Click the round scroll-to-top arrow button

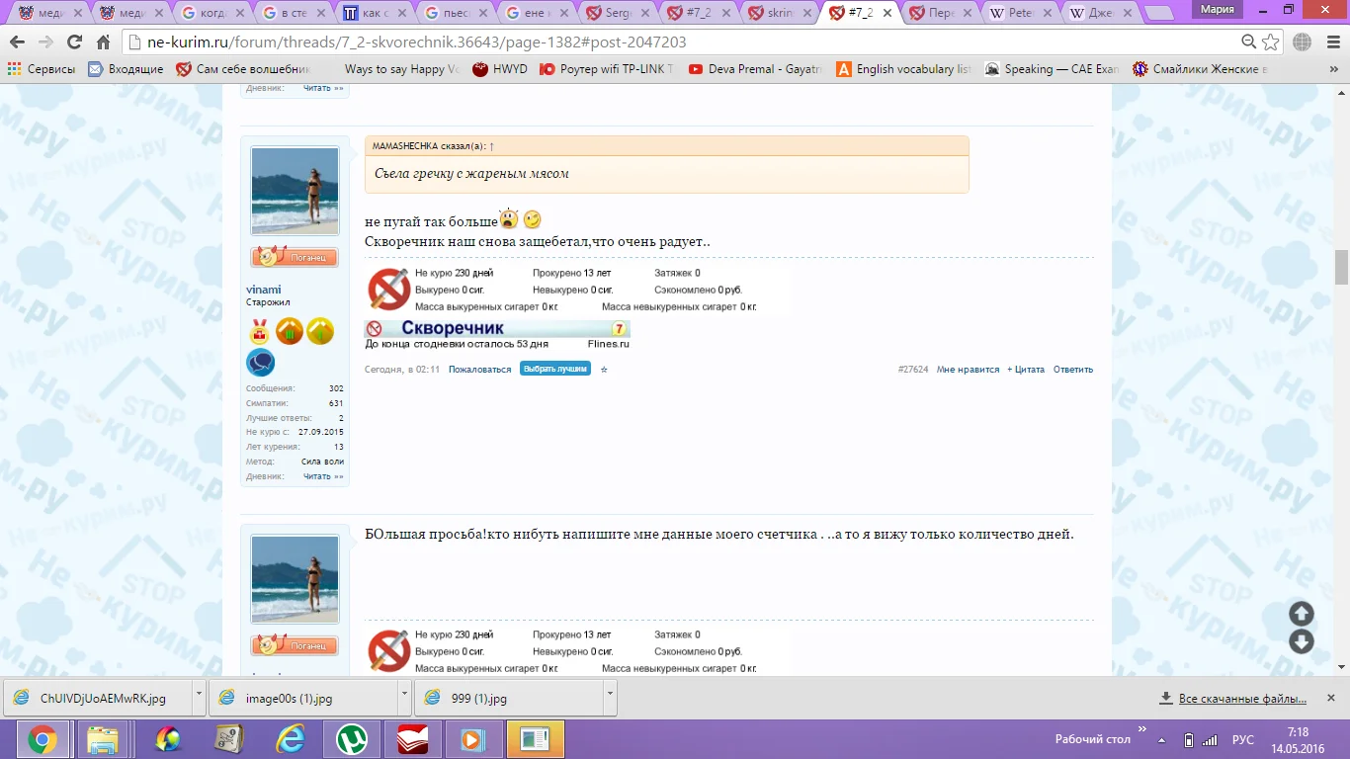coord(1302,614)
